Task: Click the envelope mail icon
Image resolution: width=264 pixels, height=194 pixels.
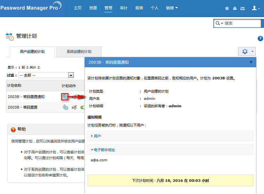Action: pos(243,8)
